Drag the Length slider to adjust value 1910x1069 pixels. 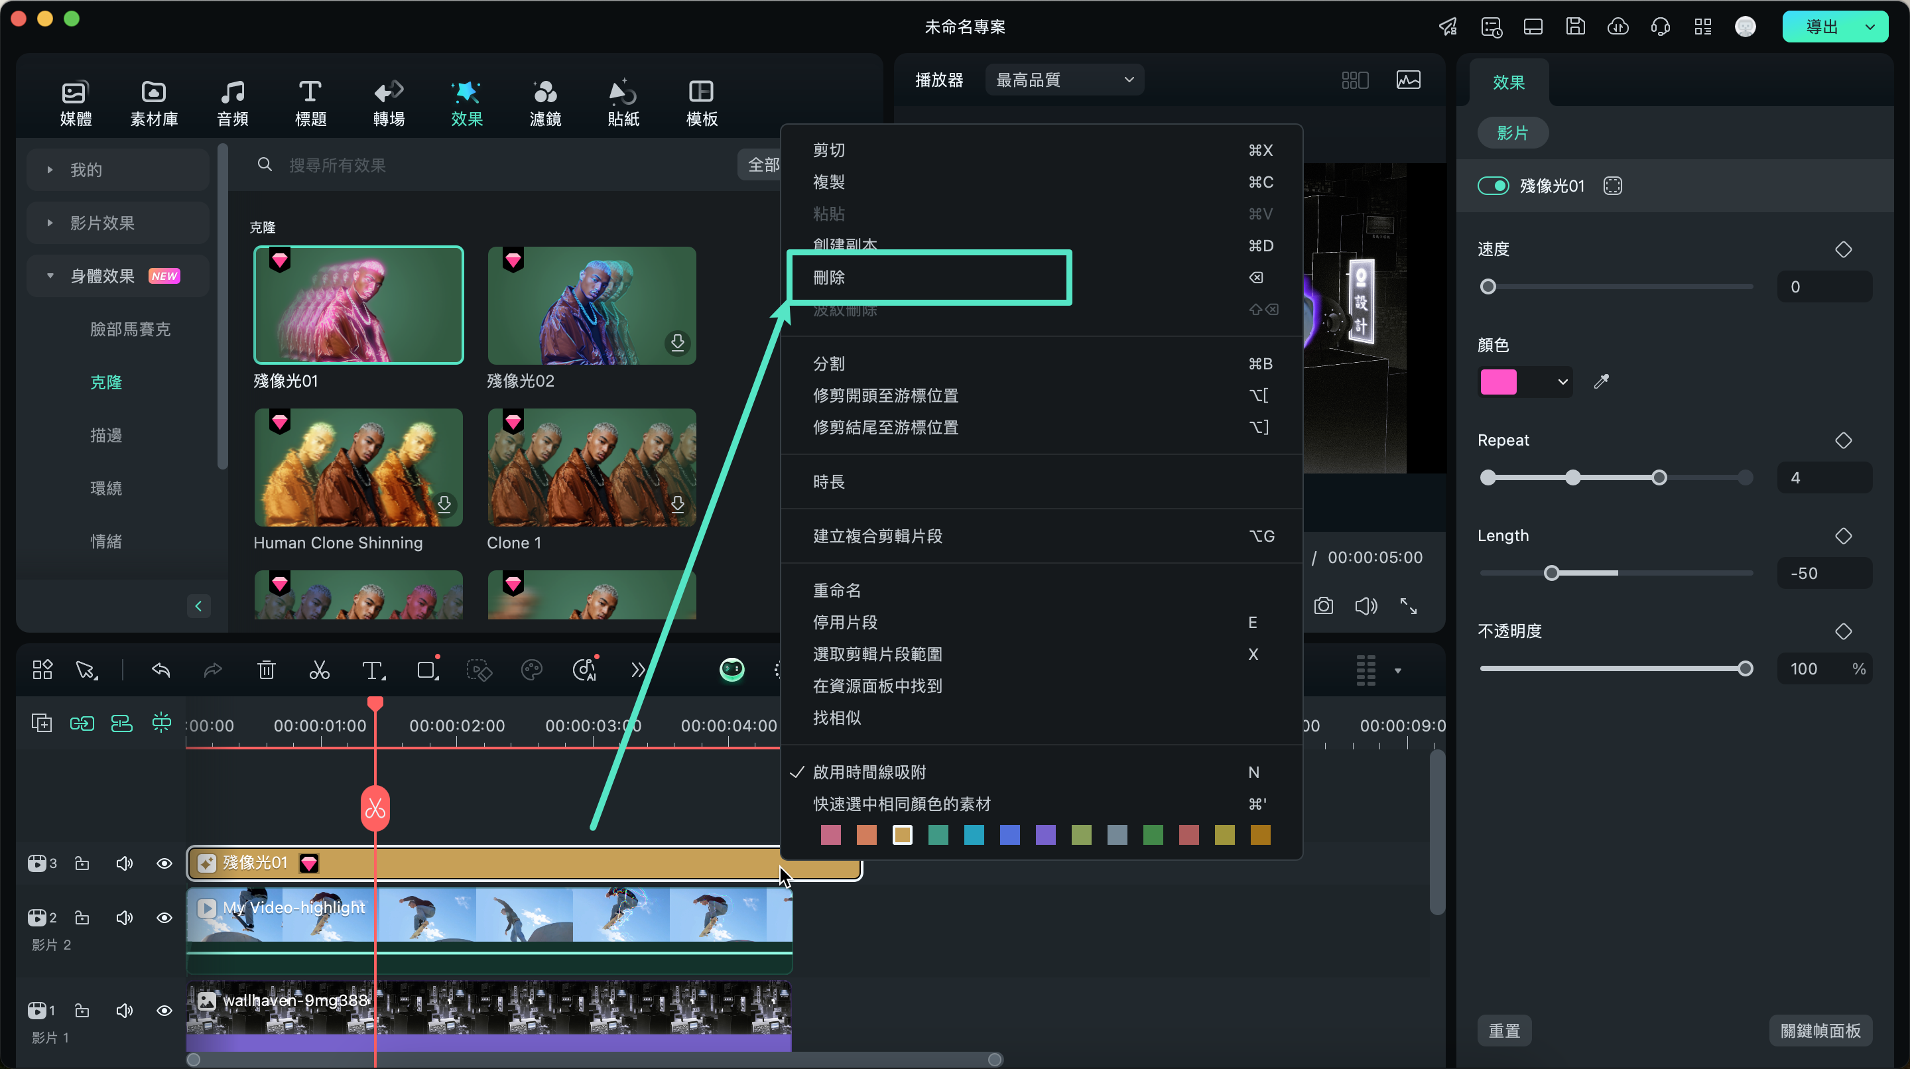[x=1553, y=572]
